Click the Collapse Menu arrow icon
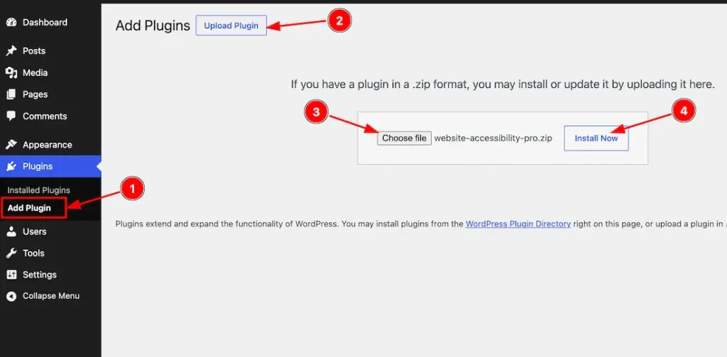The image size is (727, 357). (x=11, y=296)
